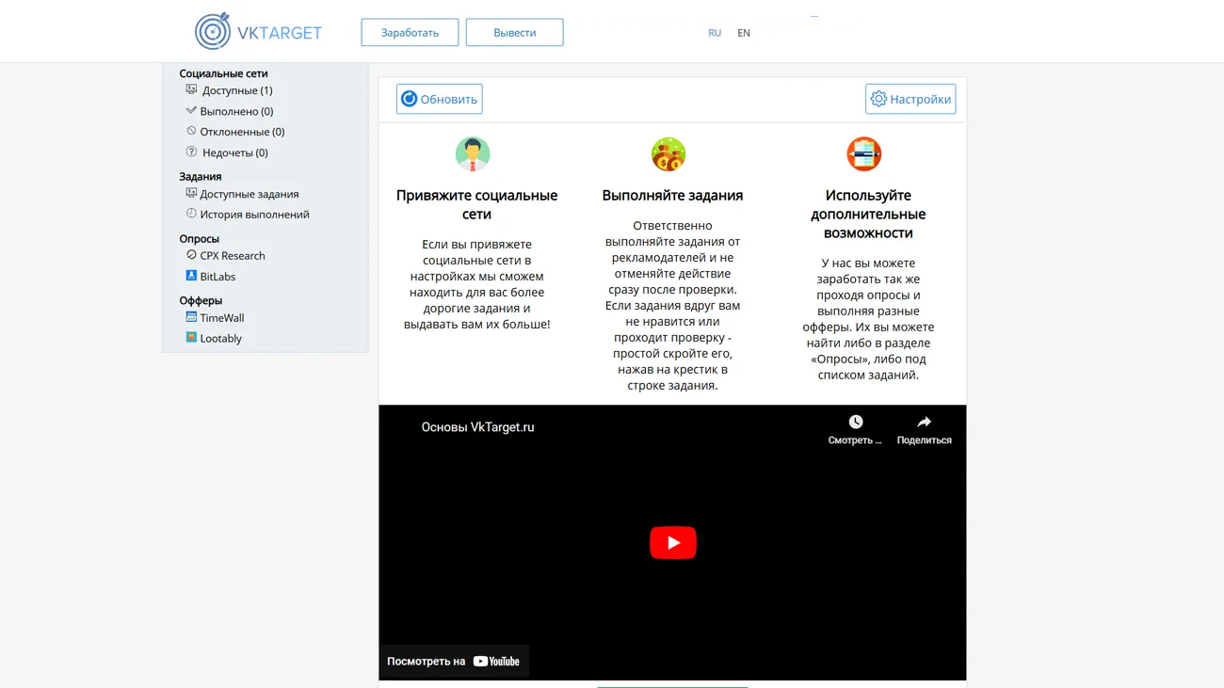The width and height of the screenshot is (1224, 688).
Task: Click the Watch Later clock icon
Action: (x=855, y=423)
